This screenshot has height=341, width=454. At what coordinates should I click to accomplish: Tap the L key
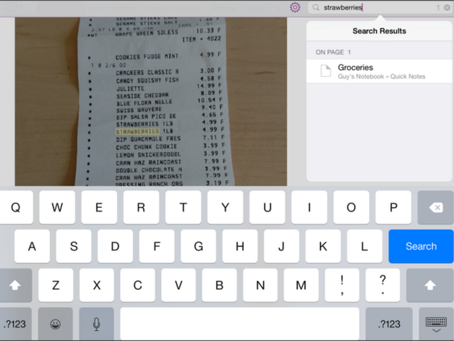pos(364,246)
